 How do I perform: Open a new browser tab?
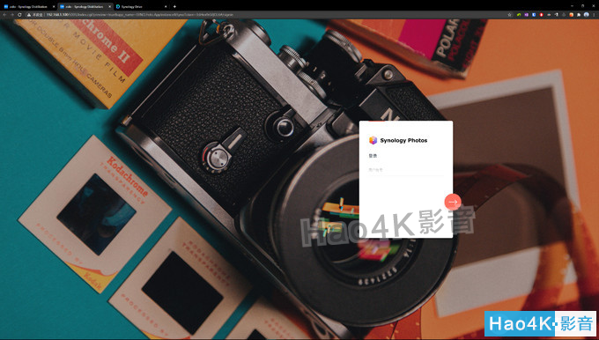(x=174, y=6)
